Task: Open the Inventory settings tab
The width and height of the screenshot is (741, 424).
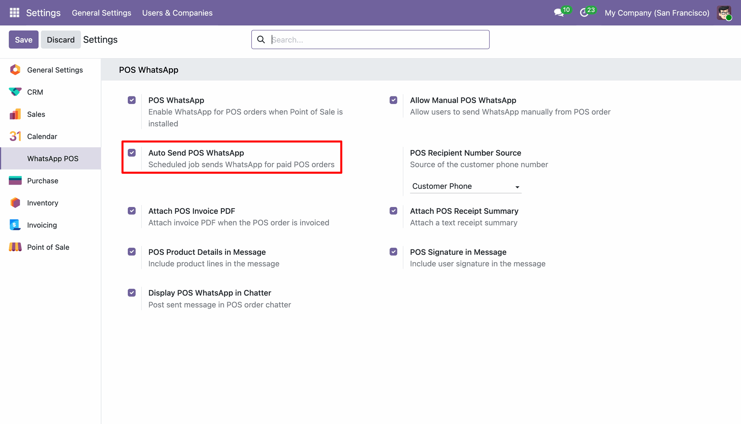Action: click(51, 203)
